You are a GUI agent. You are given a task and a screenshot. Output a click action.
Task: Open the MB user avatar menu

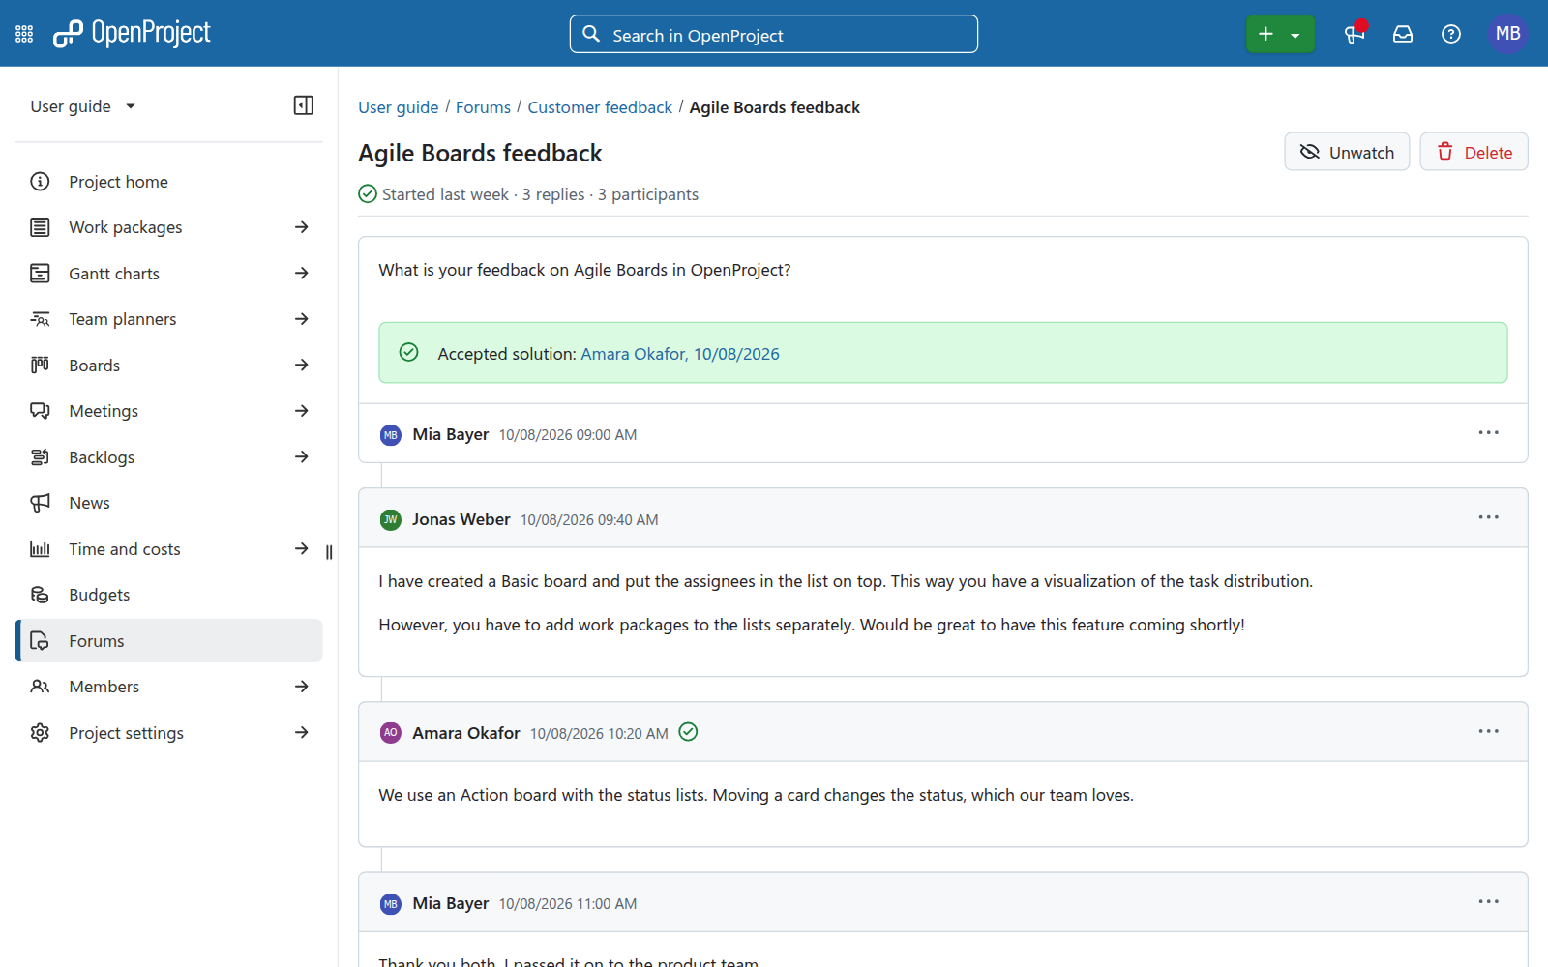(1507, 34)
